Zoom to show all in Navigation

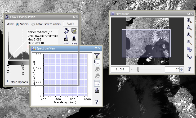(x=189, y=42)
